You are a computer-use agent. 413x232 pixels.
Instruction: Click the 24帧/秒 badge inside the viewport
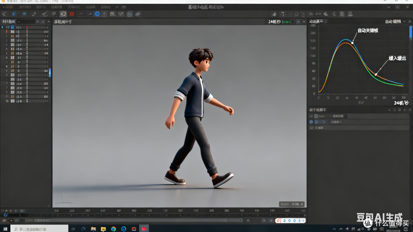click(x=292, y=204)
